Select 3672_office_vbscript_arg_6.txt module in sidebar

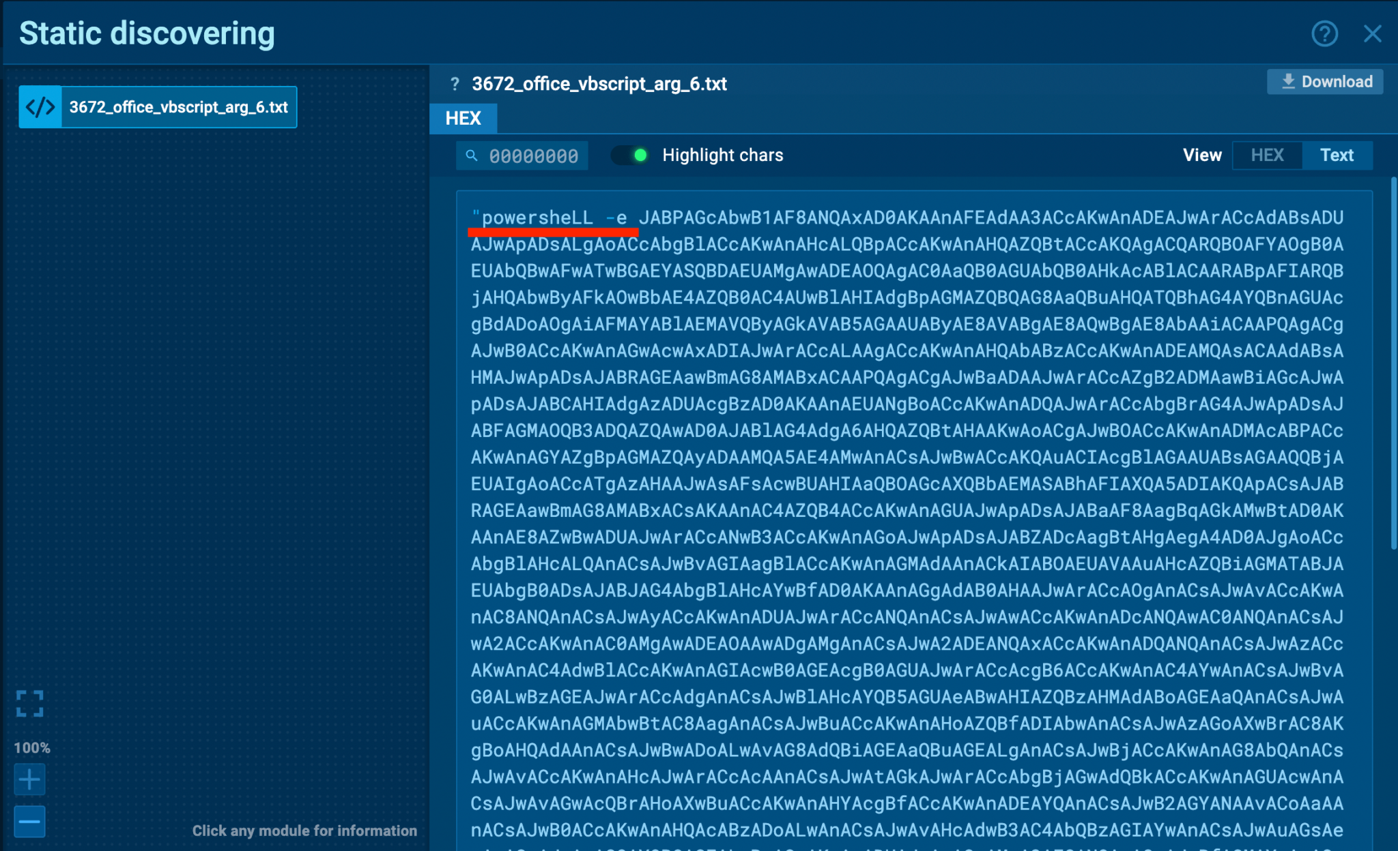click(178, 107)
